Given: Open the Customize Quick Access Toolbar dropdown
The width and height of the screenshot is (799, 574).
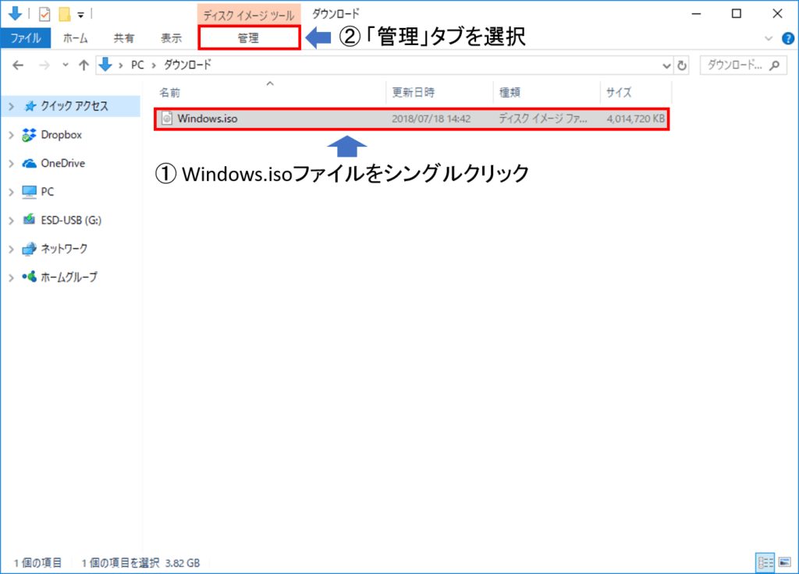Looking at the screenshot, I should click(x=80, y=15).
